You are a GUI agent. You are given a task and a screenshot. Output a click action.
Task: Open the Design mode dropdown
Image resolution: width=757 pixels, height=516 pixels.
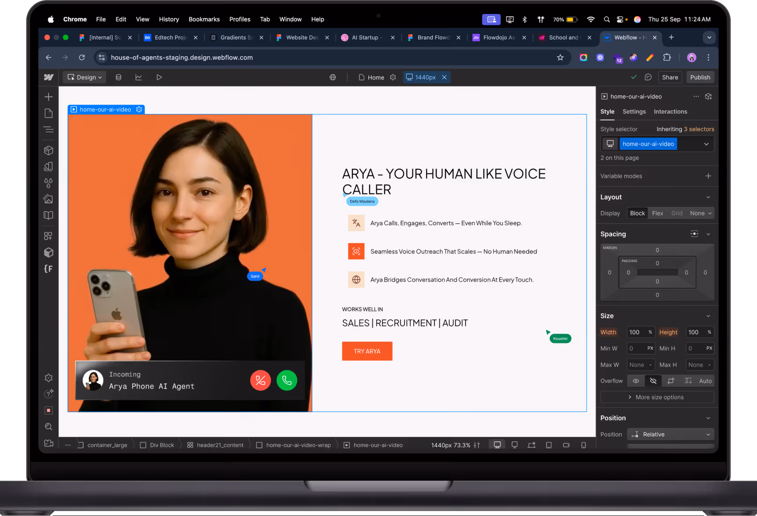coord(84,77)
